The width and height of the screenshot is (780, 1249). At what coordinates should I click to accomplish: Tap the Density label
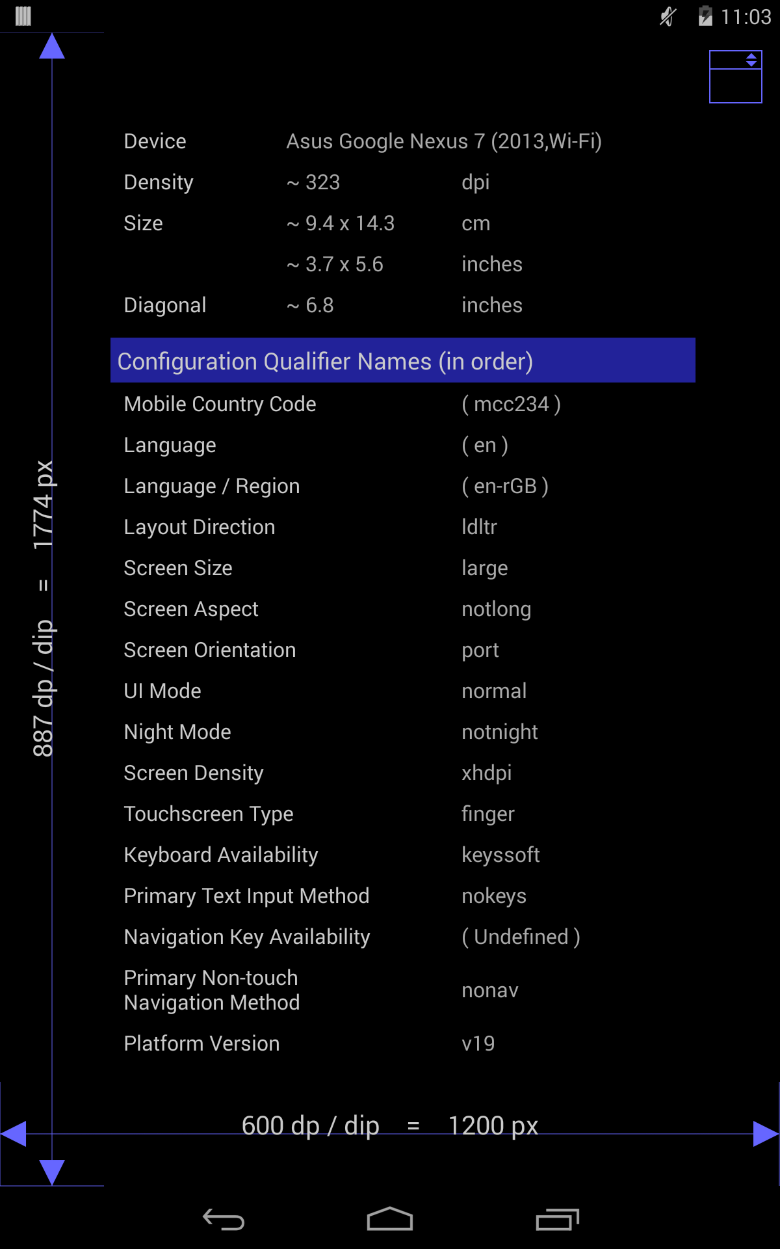pos(159,182)
